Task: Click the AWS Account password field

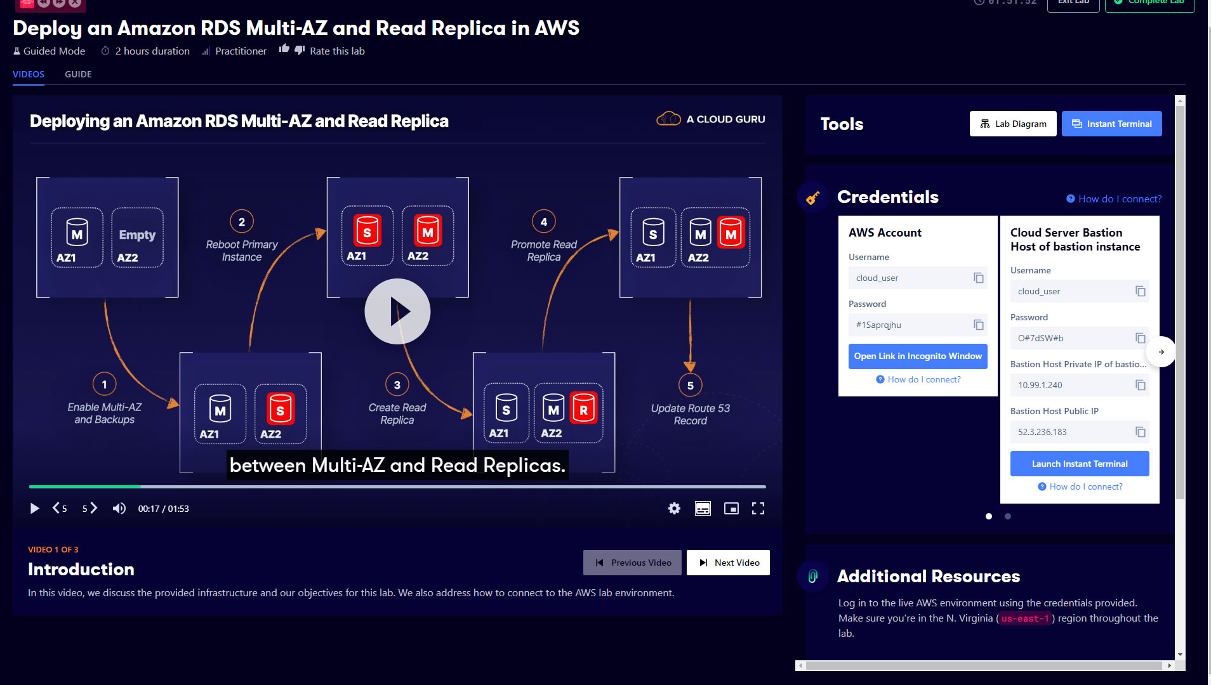Action: pos(918,325)
